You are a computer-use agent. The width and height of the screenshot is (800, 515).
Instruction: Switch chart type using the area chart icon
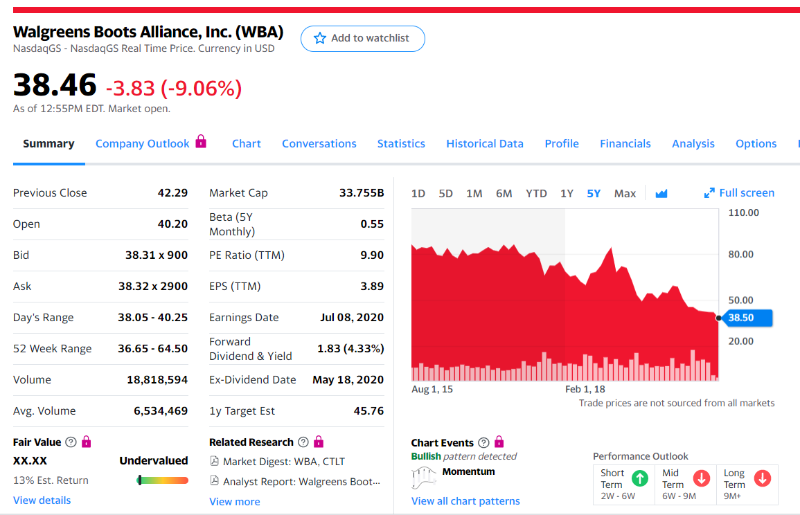click(661, 193)
